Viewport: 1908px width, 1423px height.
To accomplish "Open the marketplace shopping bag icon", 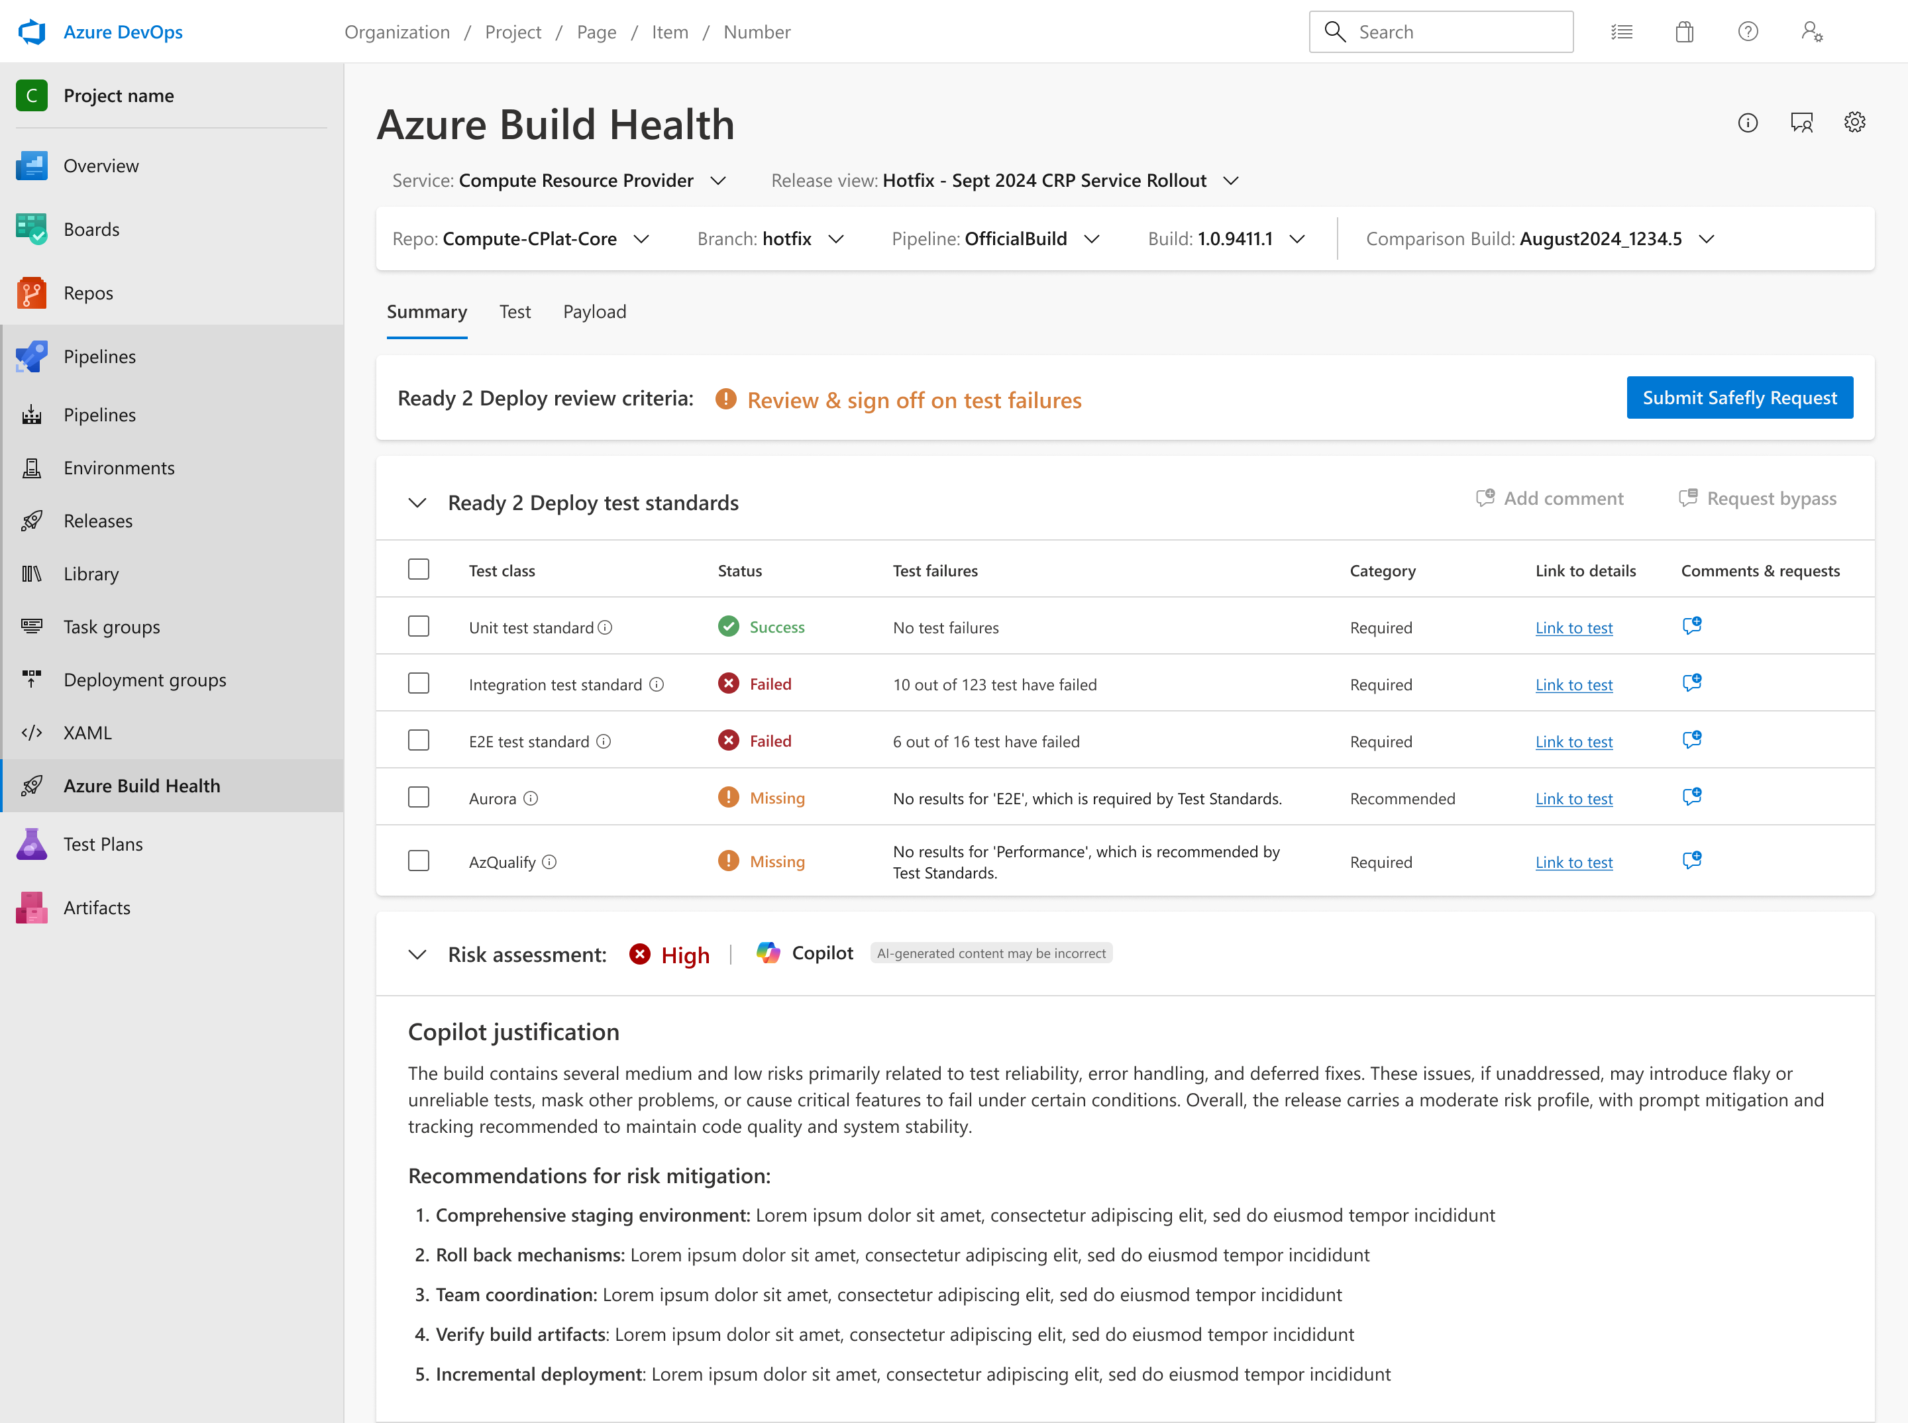I will (1685, 32).
